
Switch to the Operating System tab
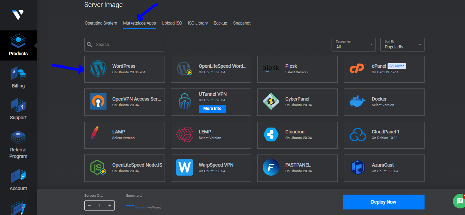point(101,23)
